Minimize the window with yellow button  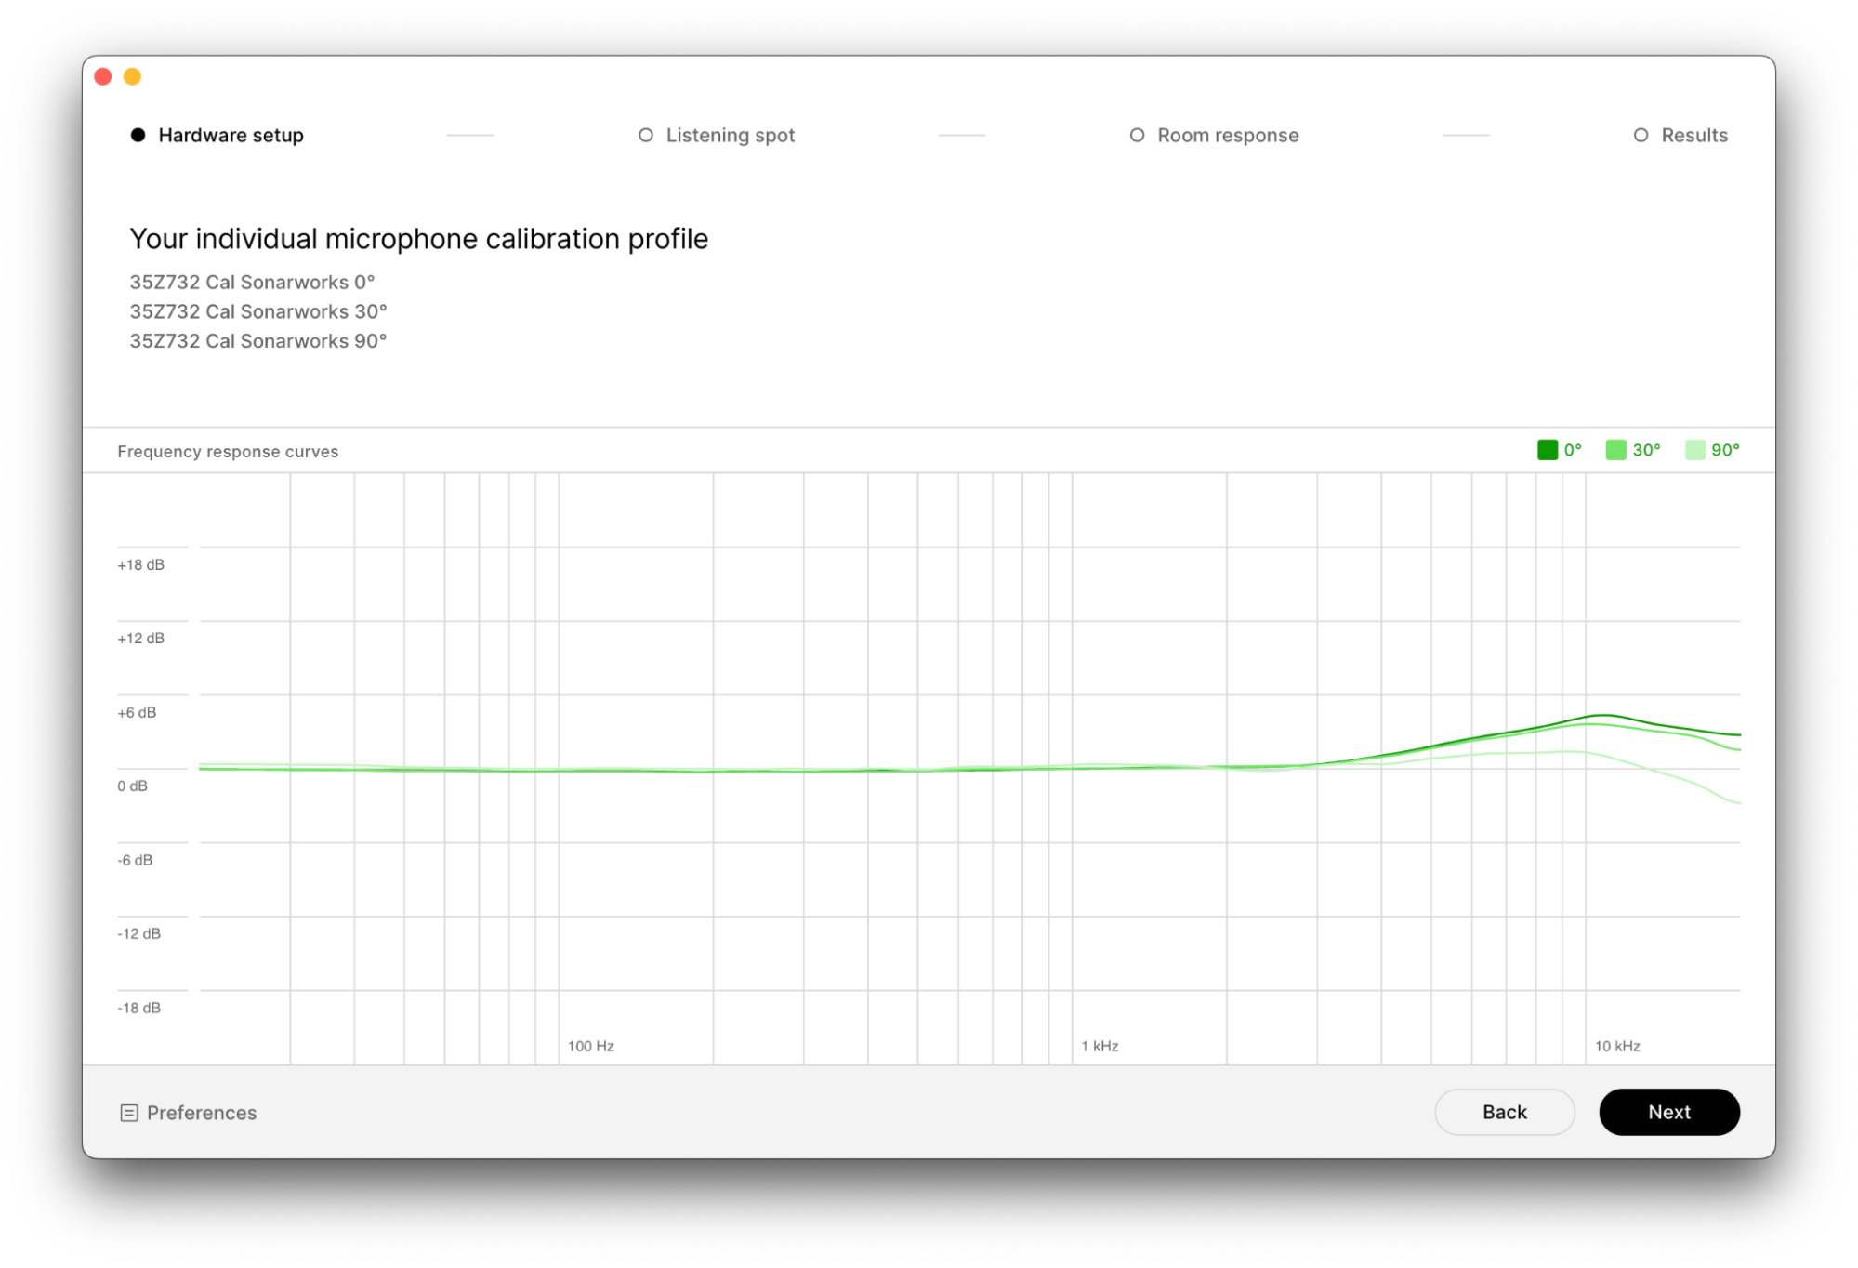133,76
